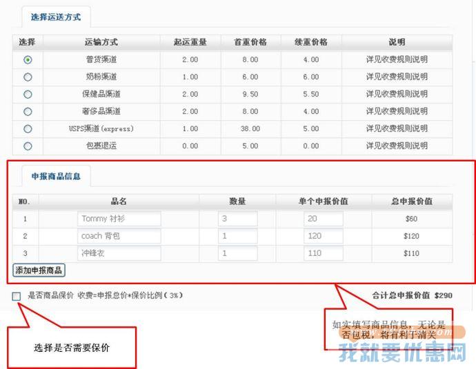Viewport: 476px width, 369px height.
Task: Click the 包裹退运 shipping method name
Action: (101, 146)
